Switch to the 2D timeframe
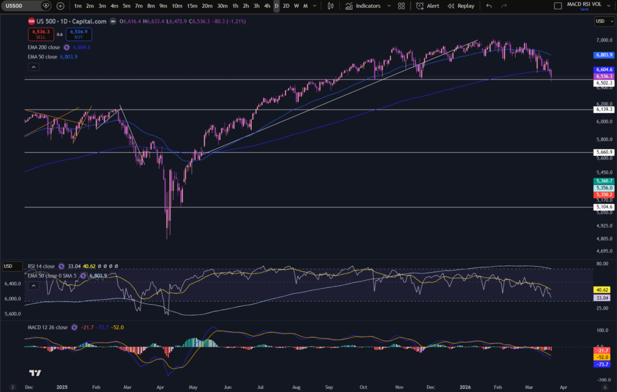Screen dimensions: 617x392 [x=286, y=6]
